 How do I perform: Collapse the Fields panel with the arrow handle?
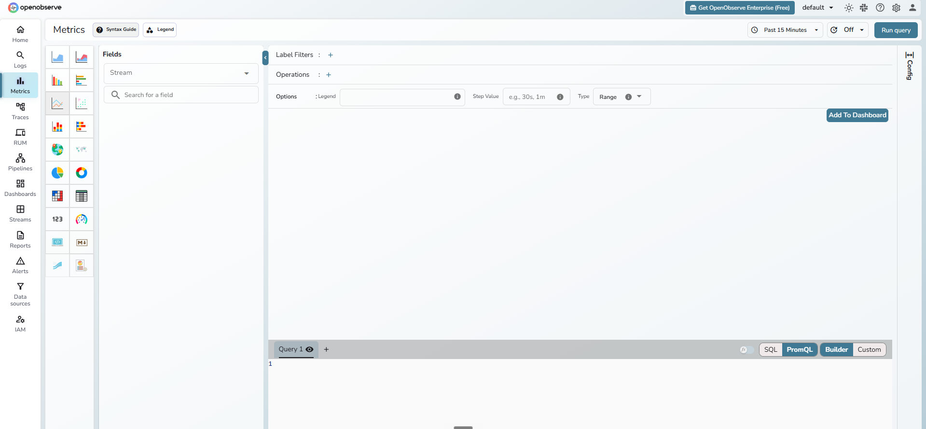265,57
